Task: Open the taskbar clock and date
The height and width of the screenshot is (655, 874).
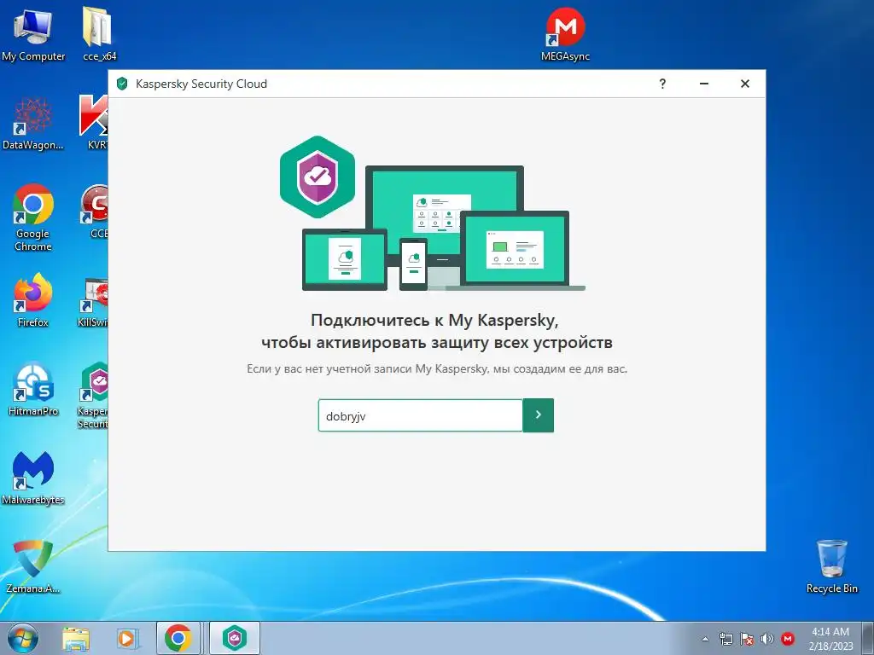Action: pos(830,638)
